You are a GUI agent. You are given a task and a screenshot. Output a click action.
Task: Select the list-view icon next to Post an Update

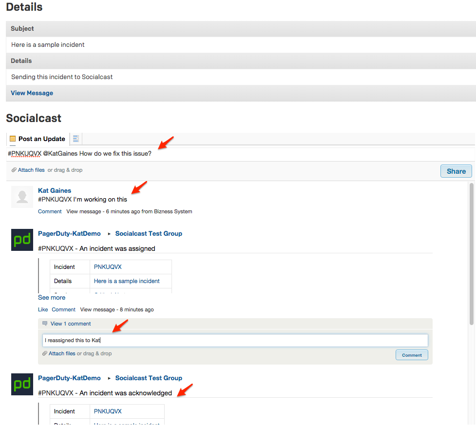[76, 139]
